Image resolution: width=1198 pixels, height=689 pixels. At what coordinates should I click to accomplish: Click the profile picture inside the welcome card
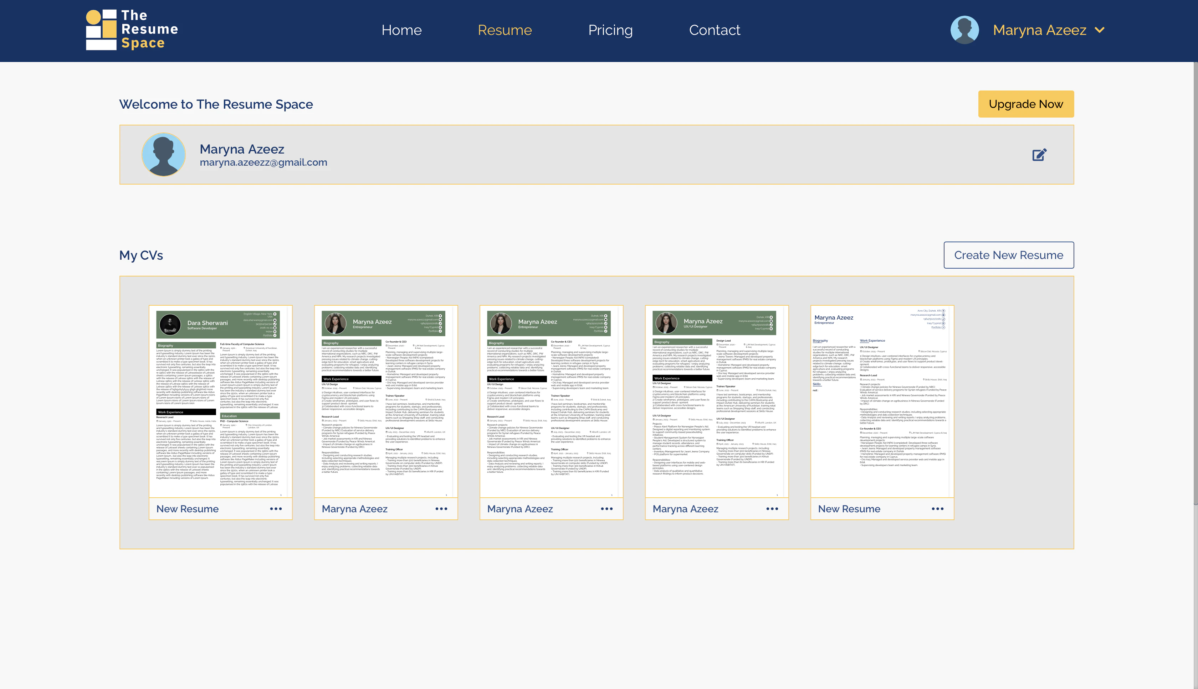coord(163,154)
